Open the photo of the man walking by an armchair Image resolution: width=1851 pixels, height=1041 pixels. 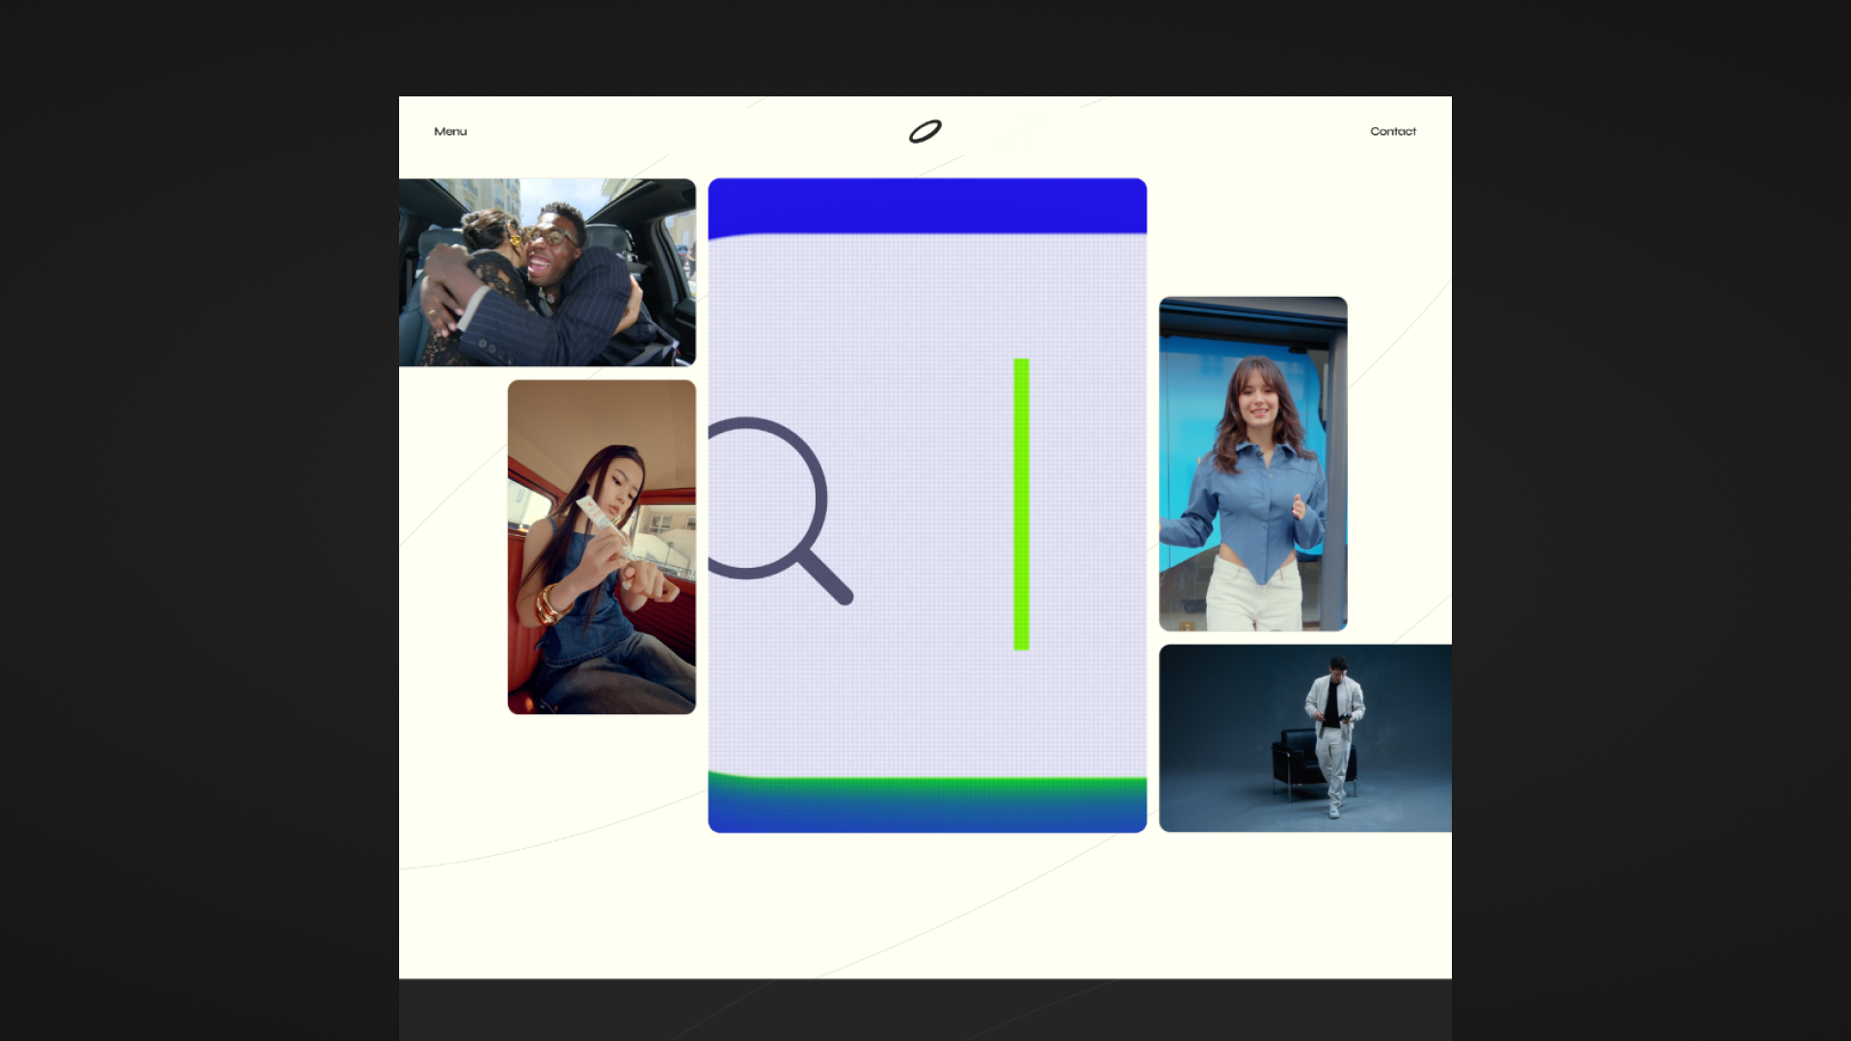(x=1305, y=738)
